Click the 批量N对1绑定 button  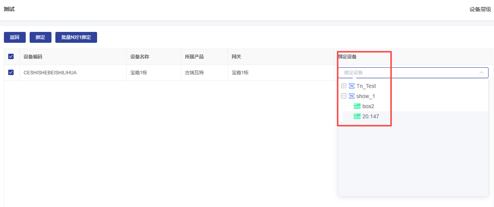(x=76, y=37)
